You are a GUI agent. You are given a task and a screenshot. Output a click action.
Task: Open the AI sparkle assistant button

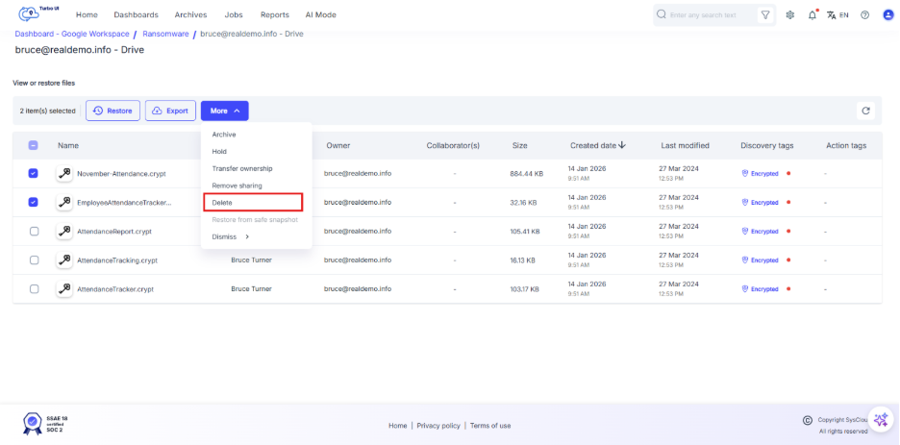(881, 419)
